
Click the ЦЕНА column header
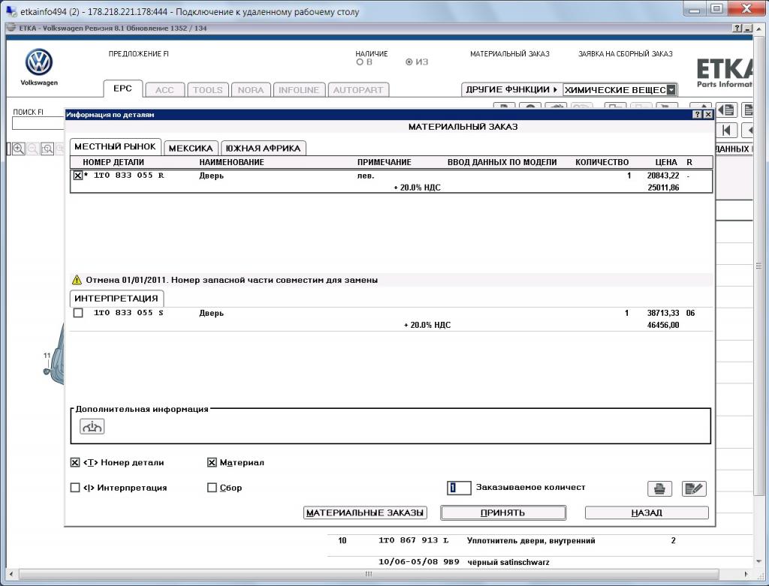click(666, 162)
